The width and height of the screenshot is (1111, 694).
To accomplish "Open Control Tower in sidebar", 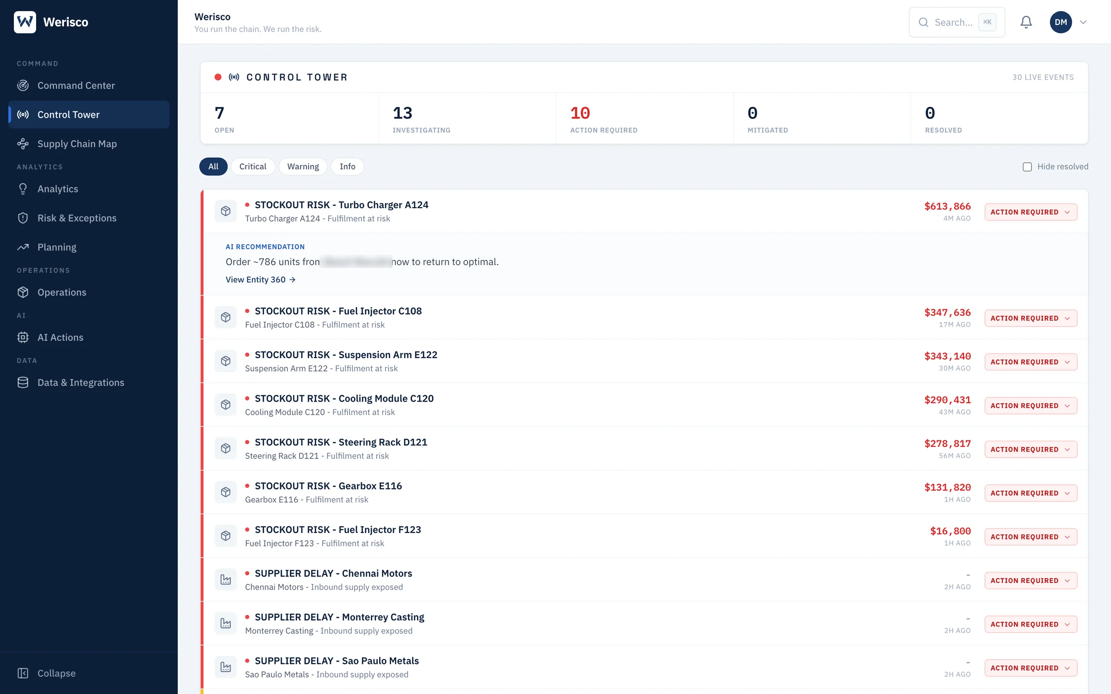I will [89, 115].
